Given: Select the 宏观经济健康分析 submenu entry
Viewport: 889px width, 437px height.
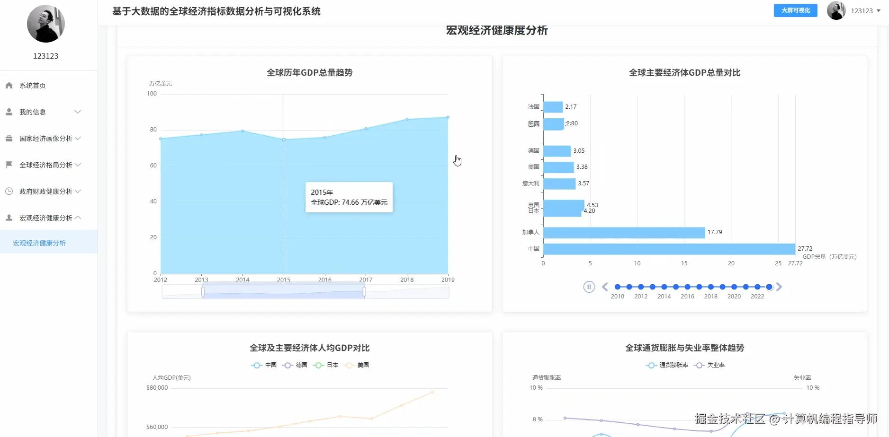Looking at the screenshot, I should pyautogui.click(x=40, y=242).
